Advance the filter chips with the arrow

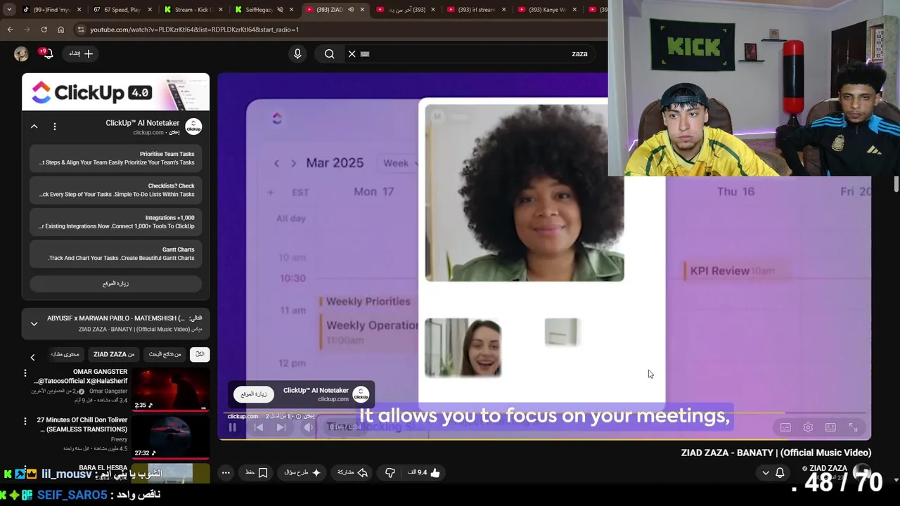click(x=32, y=358)
